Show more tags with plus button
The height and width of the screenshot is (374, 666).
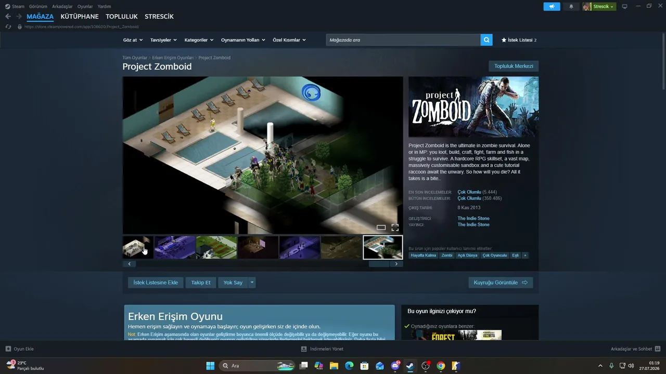[x=525, y=256]
